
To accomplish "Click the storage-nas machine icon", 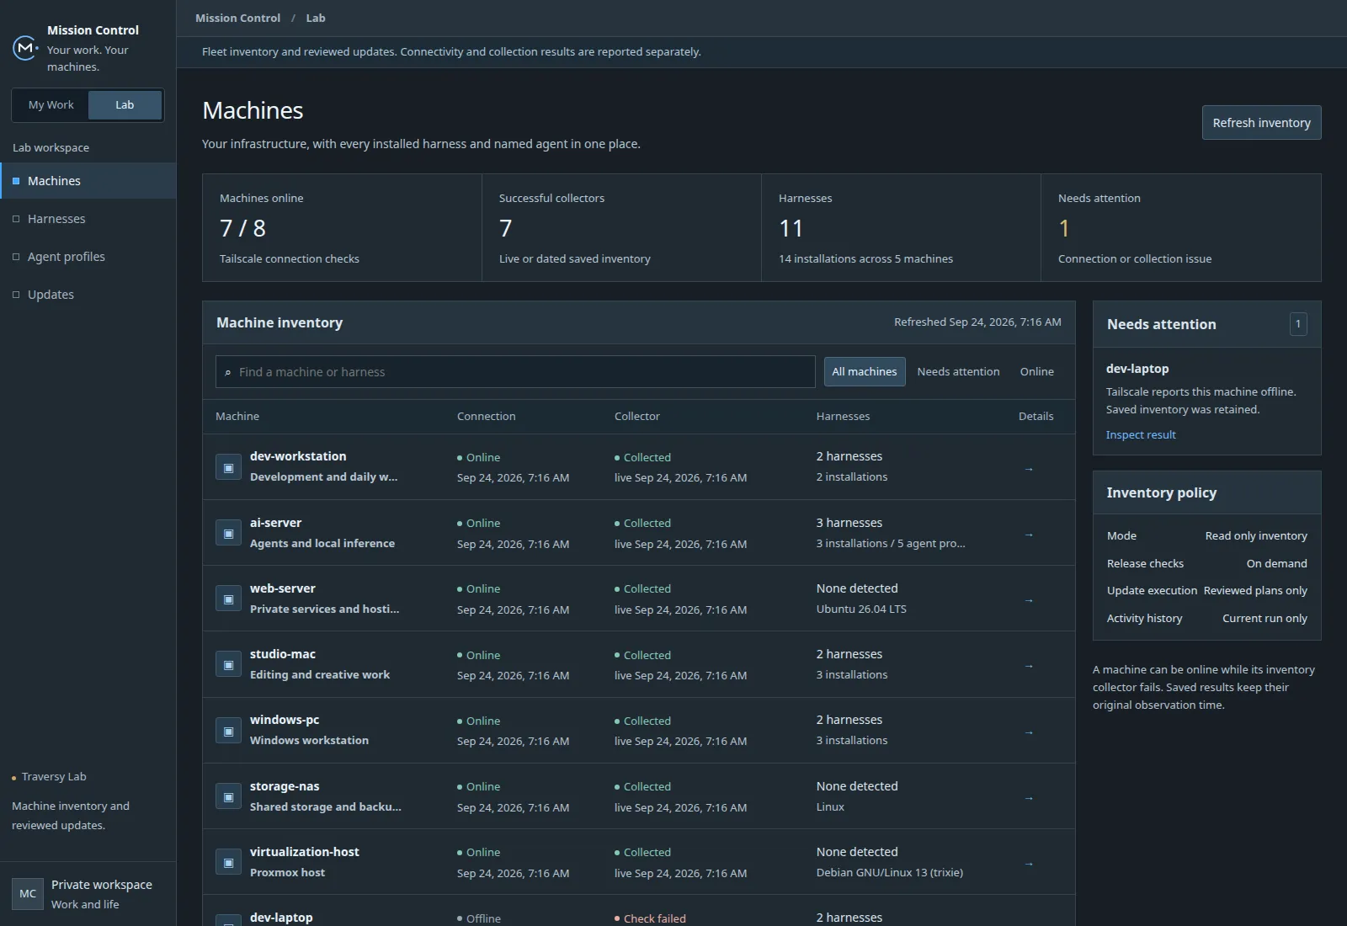I will [228, 796].
